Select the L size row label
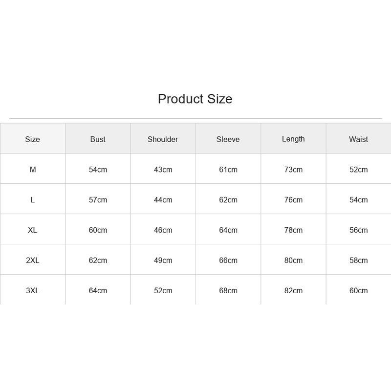391x391 pixels. (x=33, y=200)
